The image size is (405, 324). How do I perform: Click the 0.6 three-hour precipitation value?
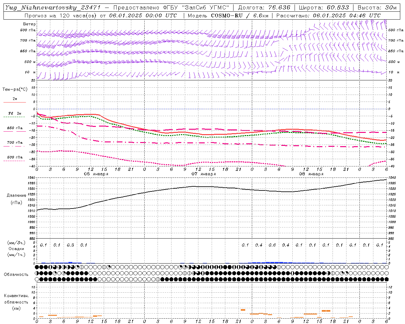click(272, 245)
